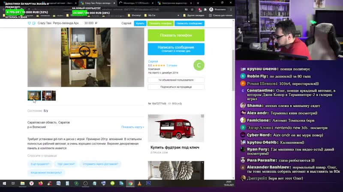This screenshot has height=192, width=343.
Task: Ask seller 'Ещё продаёте?' quick question
Action: 40,164
